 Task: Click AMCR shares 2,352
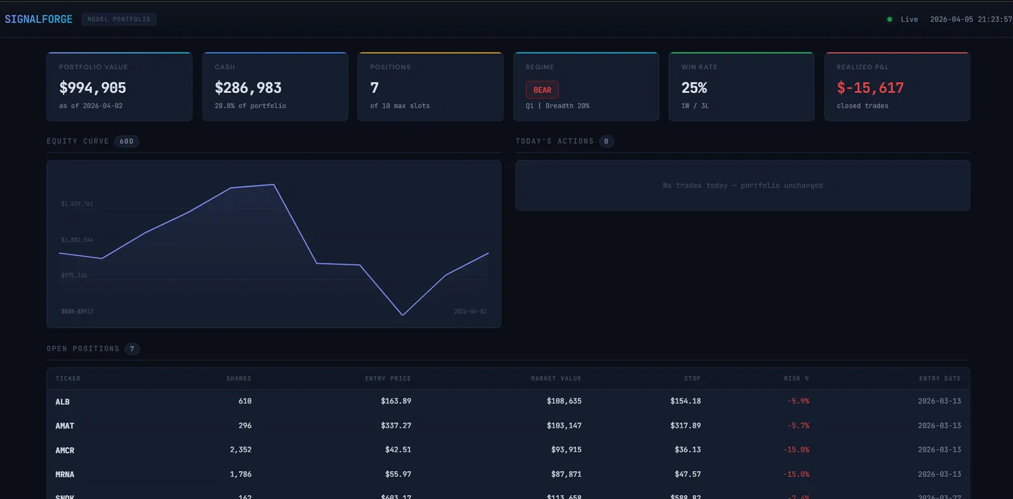tap(241, 450)
